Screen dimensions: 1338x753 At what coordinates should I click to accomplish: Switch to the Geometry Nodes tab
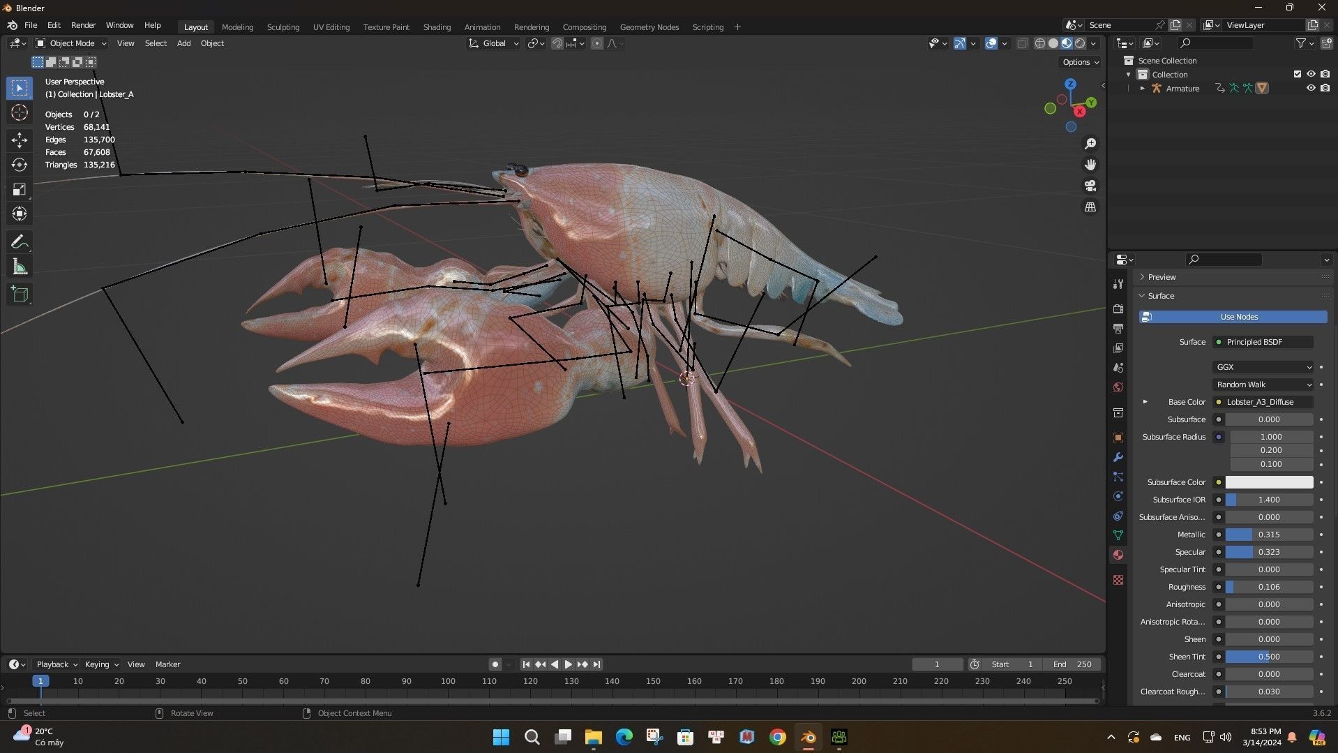[649, 27]
